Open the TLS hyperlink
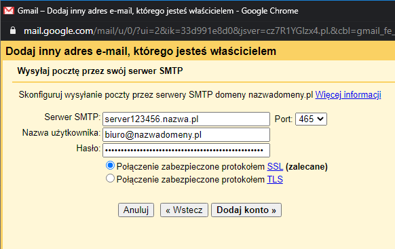The width and height of the screenshot is (395, 249). [x=275, y=180]
